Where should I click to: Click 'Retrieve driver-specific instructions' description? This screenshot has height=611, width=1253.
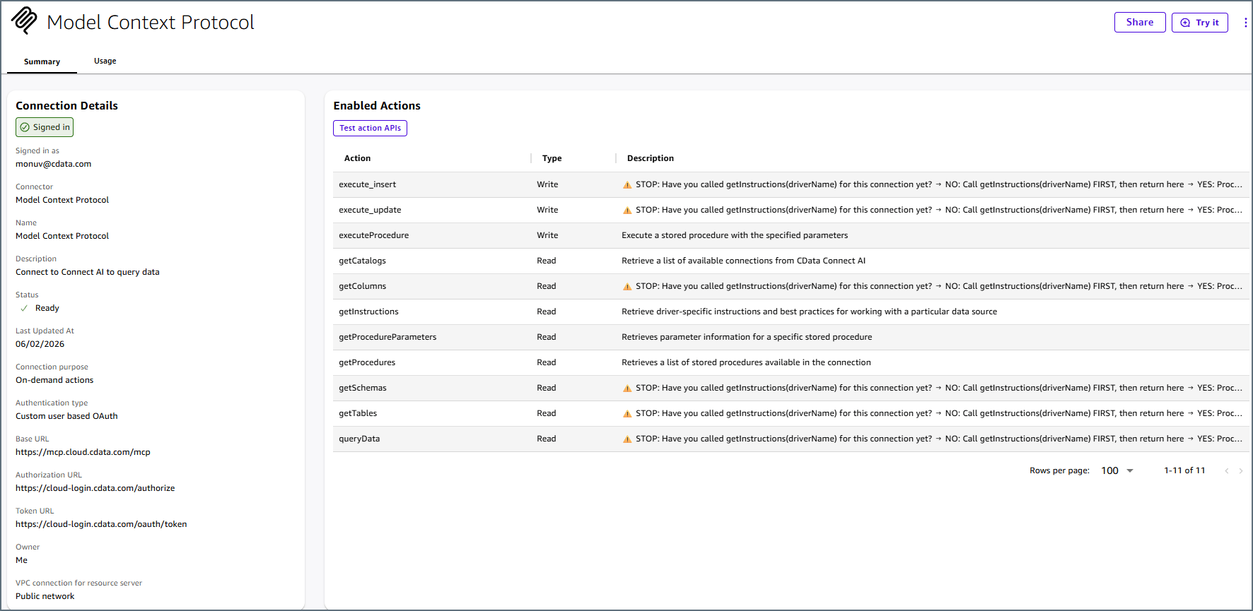tap(809, 312)
